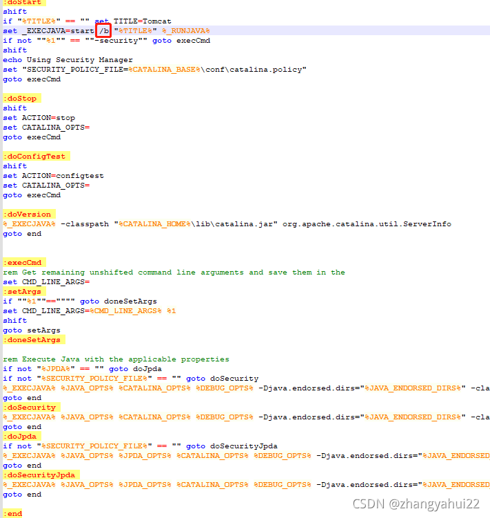The width and height of the screenshot is (490, 518).
Task: Click 'goto end' after doVersion line
Action: [x=22, y=234]
